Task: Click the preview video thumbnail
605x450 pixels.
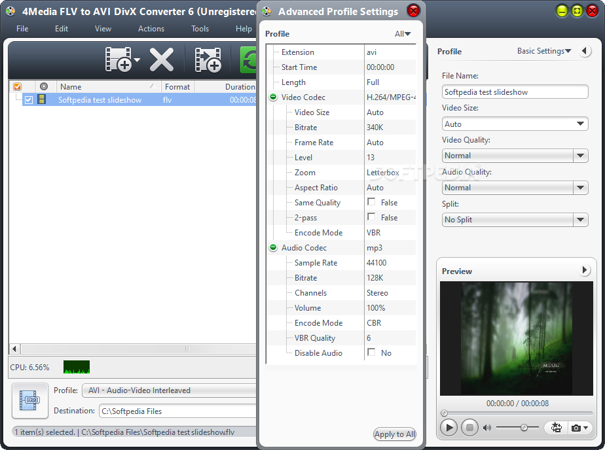Action: (x=516, y=338)
